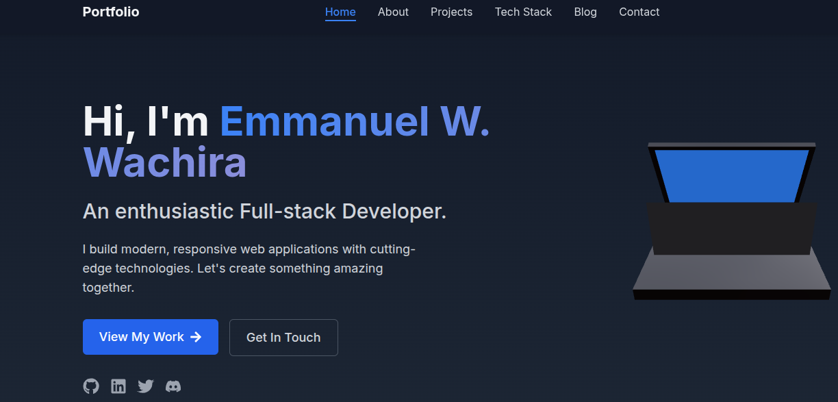Image resolution: width=838 pixels, height=402 pixels.
Task: Select Tech Stack in the navigation bar
Action: pos(523,12)
